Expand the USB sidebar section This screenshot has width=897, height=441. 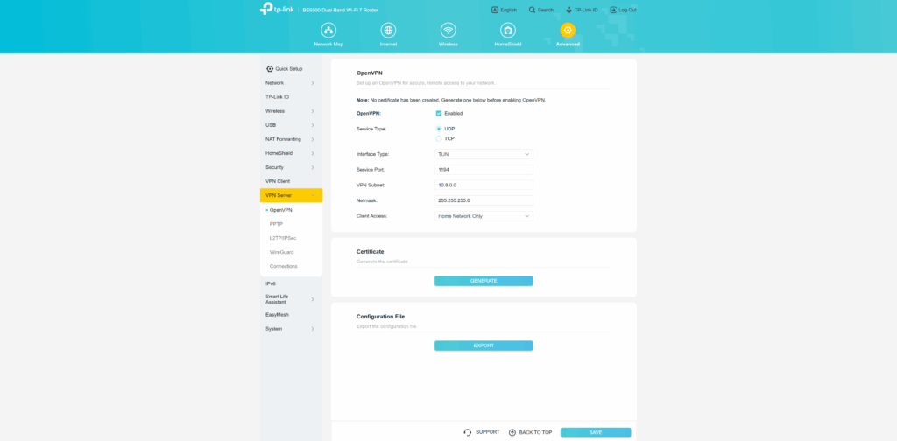313,125
